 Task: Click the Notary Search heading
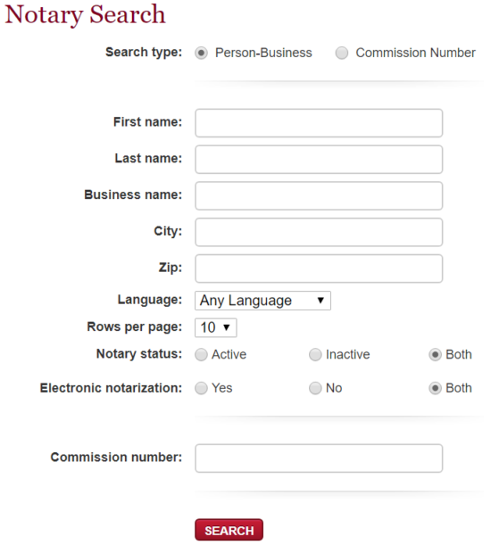click(85, 14)
